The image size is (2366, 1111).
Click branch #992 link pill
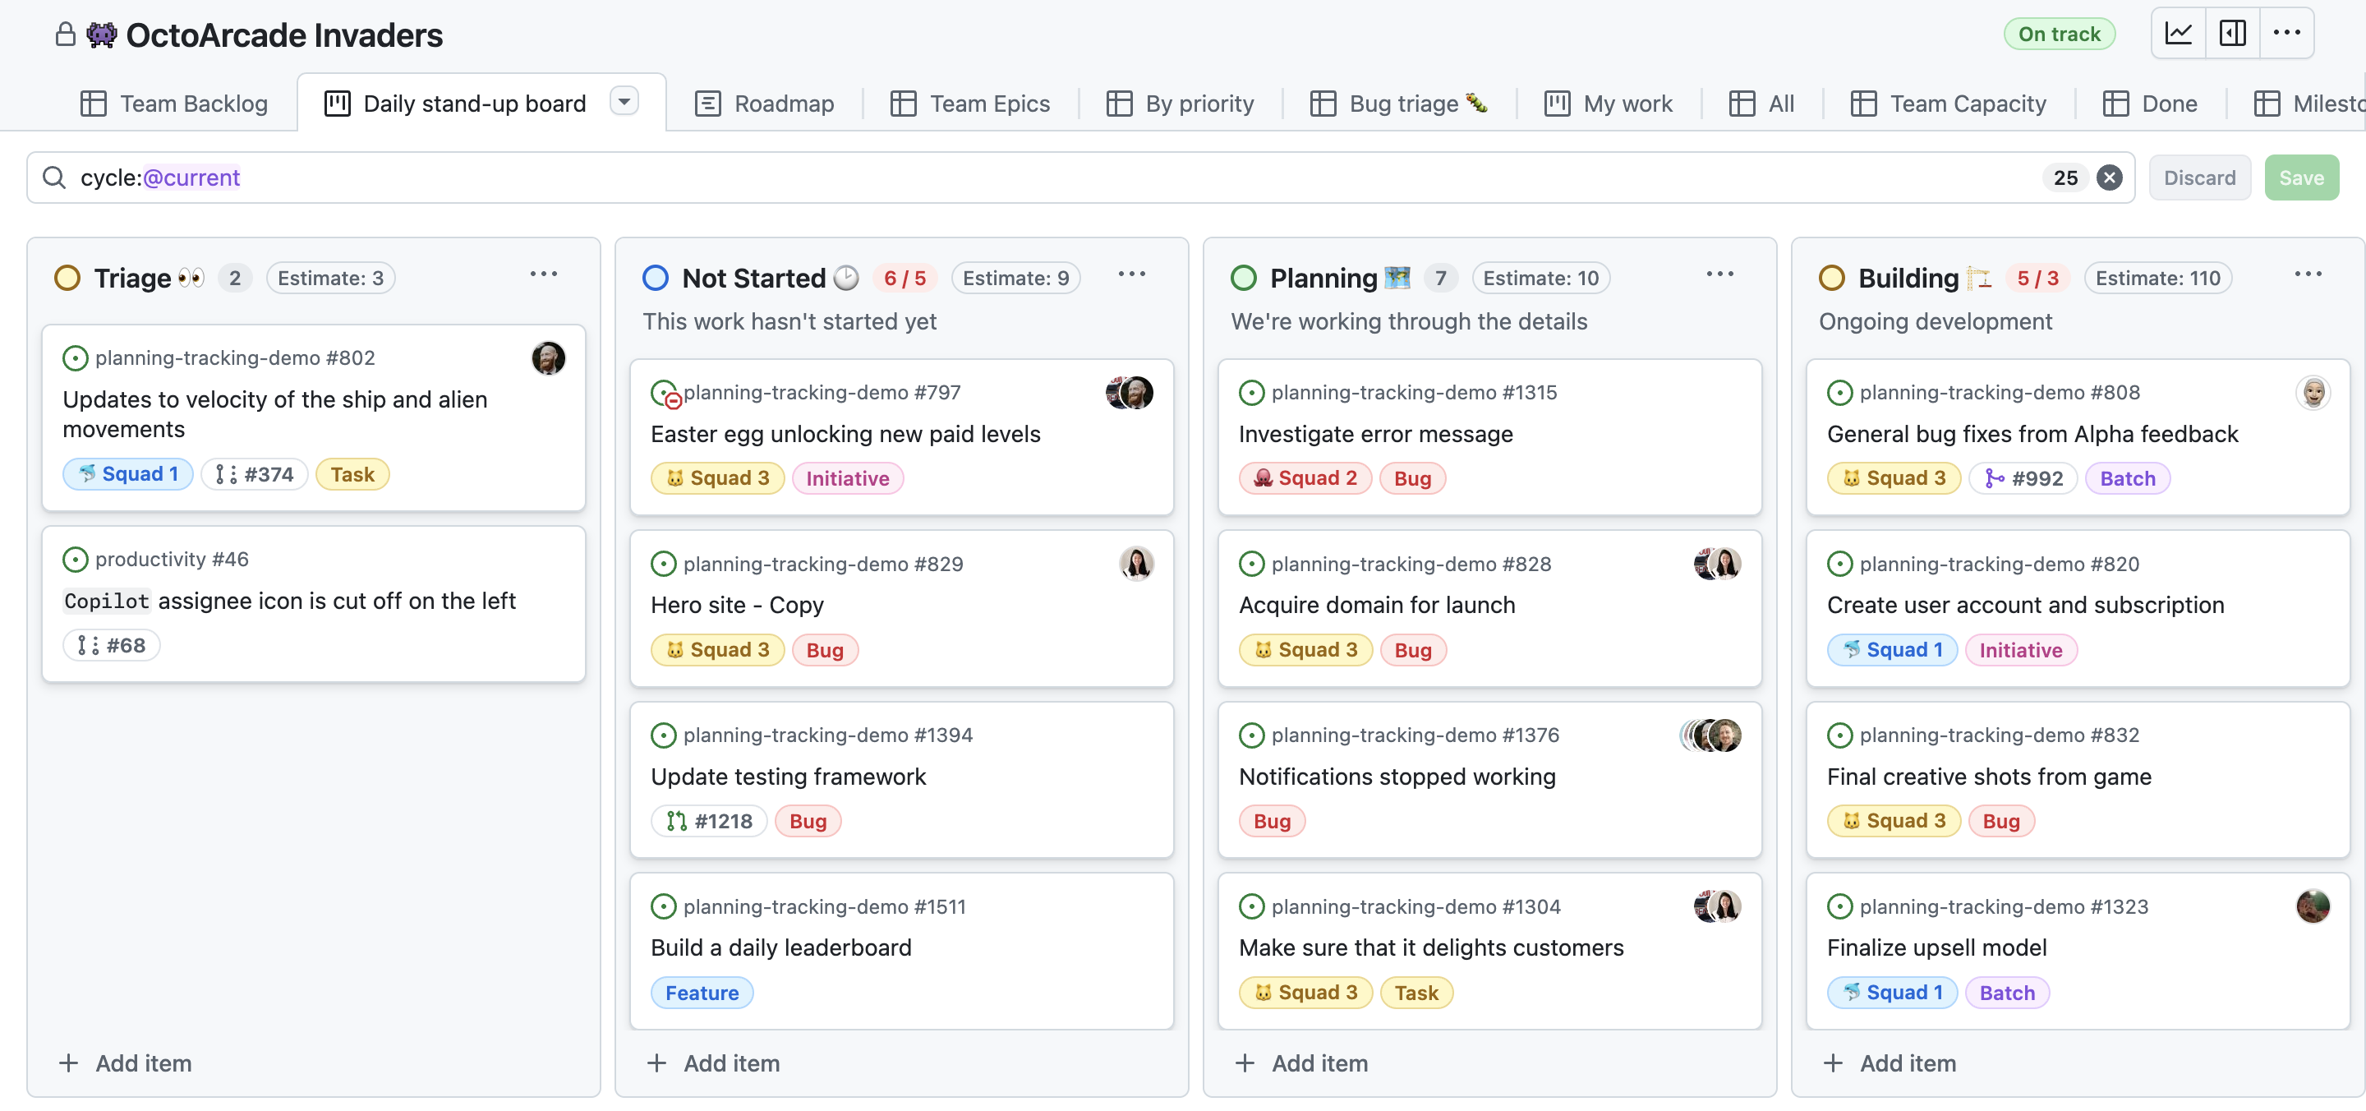[x=2023, y=478]
